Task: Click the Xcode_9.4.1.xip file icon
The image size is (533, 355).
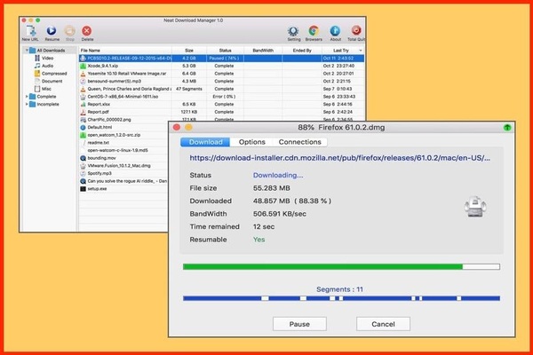Action: coord(83,66)
